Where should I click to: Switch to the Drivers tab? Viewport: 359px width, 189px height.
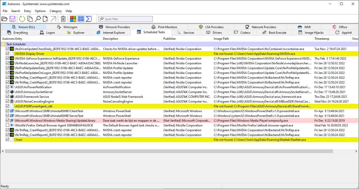pyautogui.click(x=214, y=33)
